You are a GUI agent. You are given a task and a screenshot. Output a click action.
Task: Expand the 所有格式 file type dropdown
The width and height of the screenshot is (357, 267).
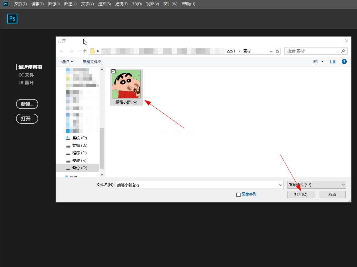click(x=316, y=185)
